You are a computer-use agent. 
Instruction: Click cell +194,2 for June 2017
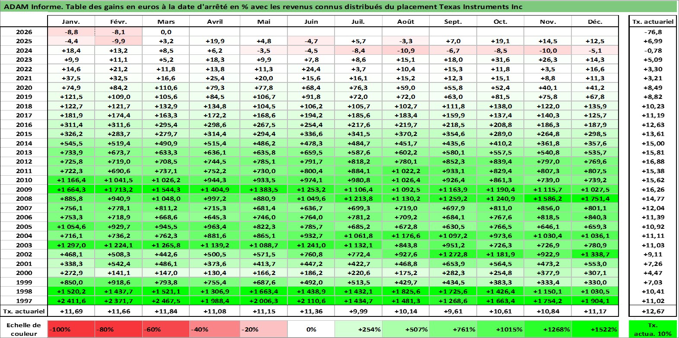[311, 115]
